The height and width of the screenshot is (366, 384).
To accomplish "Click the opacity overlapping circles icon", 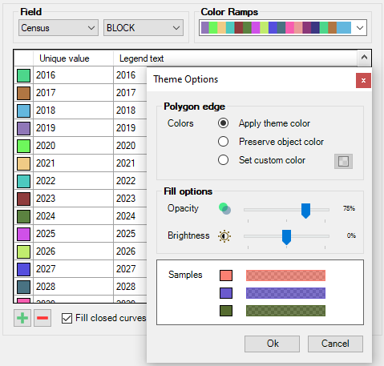I will click(x=224, y=209).
